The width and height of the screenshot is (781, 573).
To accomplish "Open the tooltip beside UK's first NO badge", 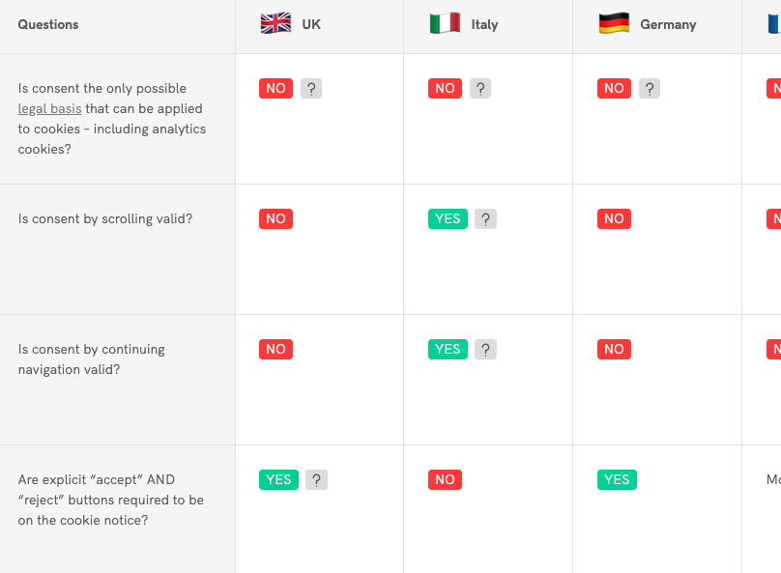I will pos(310,88).
